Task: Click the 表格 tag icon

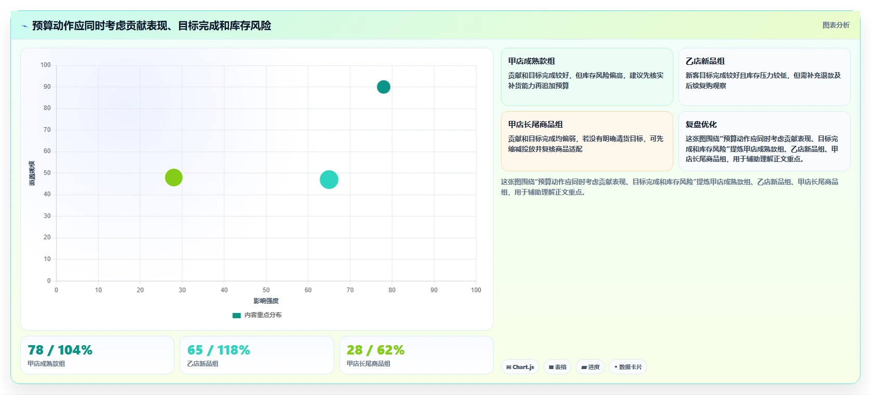Action: [551, 367]
